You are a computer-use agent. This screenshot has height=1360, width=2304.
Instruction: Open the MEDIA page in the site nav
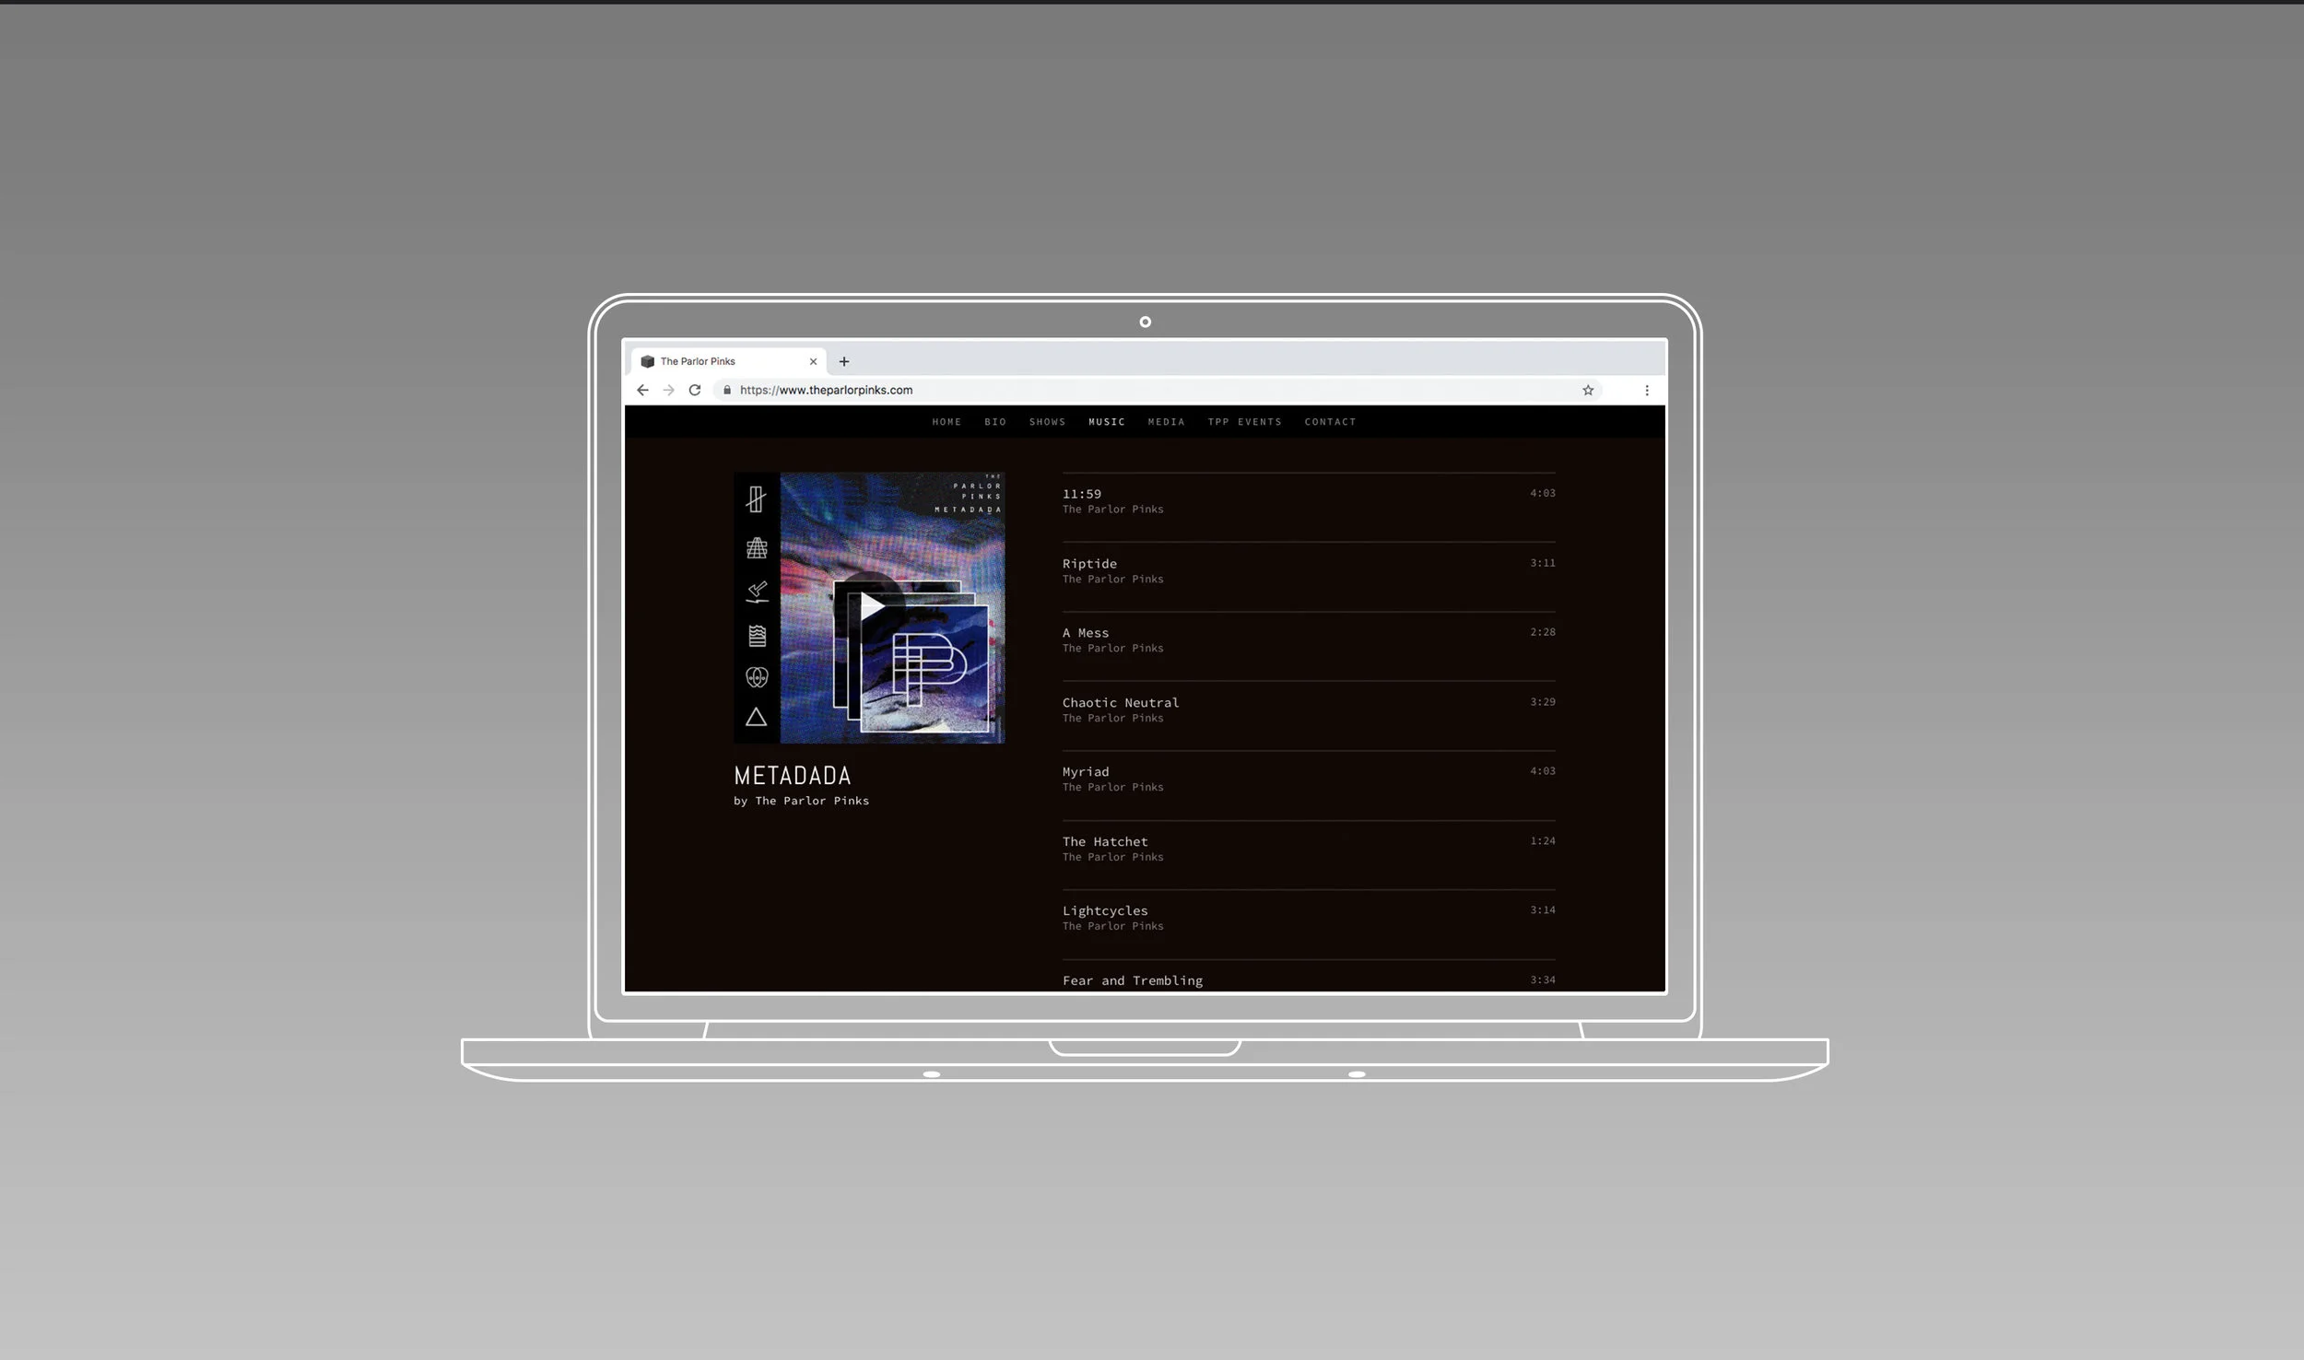pos(1166,422)
